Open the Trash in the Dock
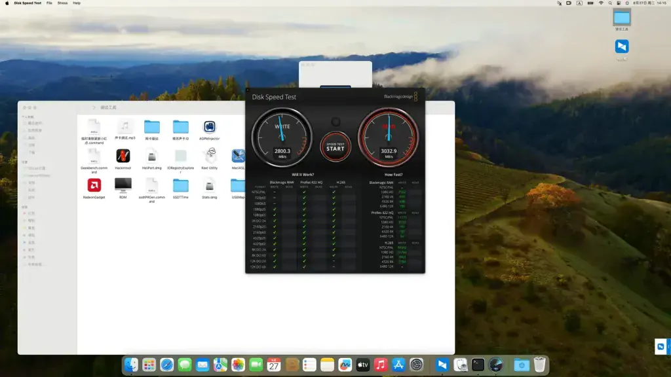The image size is (671, 377). pos(540,365)
